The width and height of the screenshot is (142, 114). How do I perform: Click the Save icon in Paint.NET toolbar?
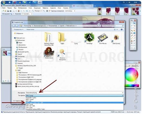coord(8,11)
